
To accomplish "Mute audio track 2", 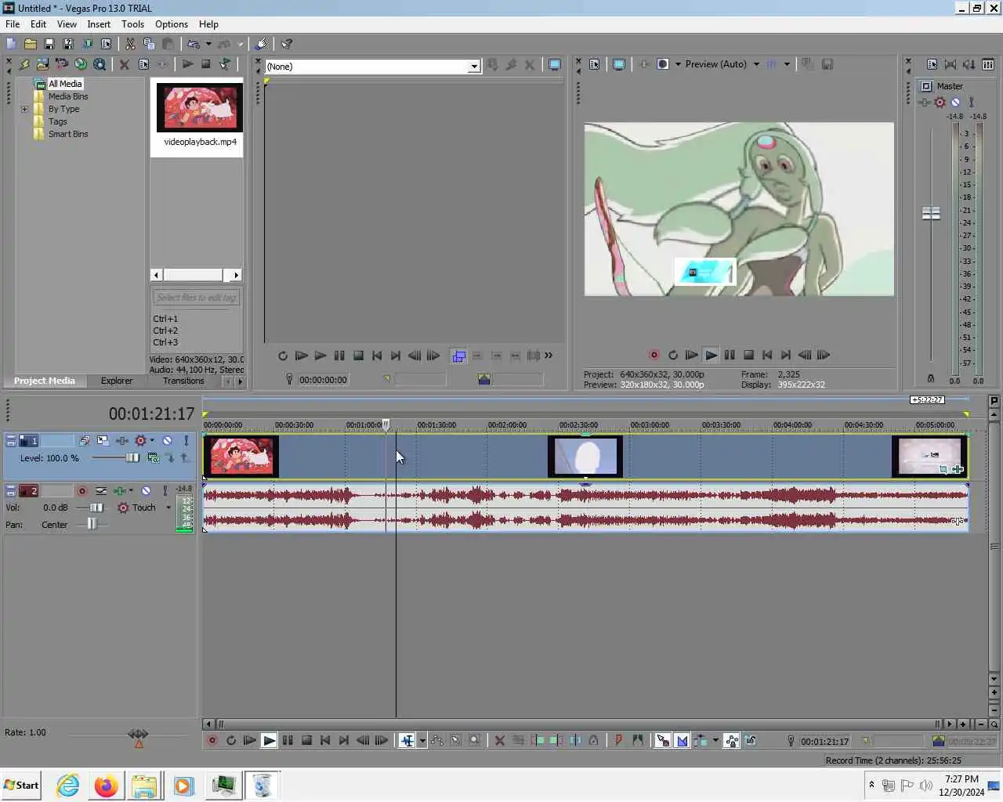I will [x=146, y=491].
